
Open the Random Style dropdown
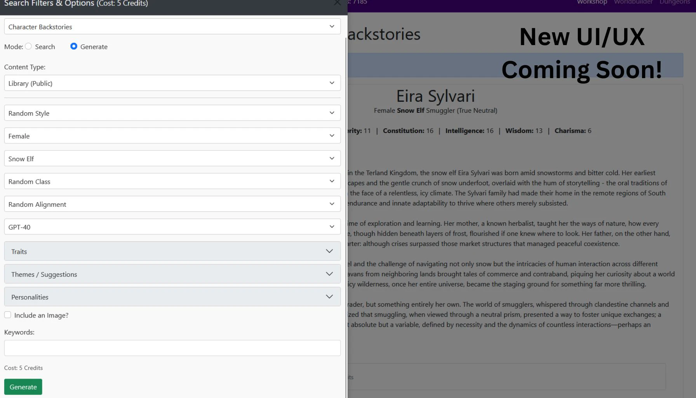pos(172,113)
